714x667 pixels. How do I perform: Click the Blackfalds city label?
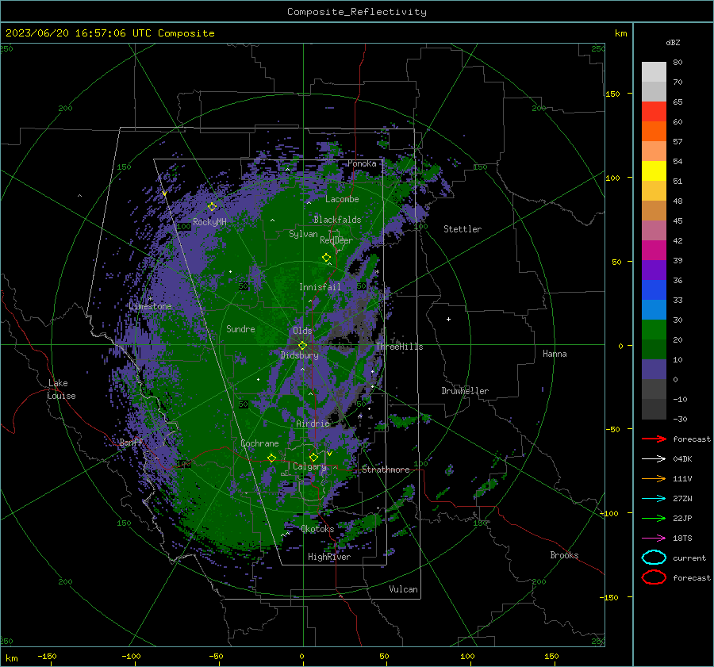337,220
